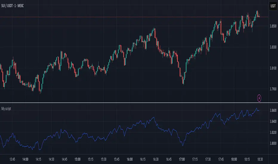Image resolution: width=278 pixels, height=164 pixels.
Task: Click the 17:30 time axis label
Action: pos(208,159)
